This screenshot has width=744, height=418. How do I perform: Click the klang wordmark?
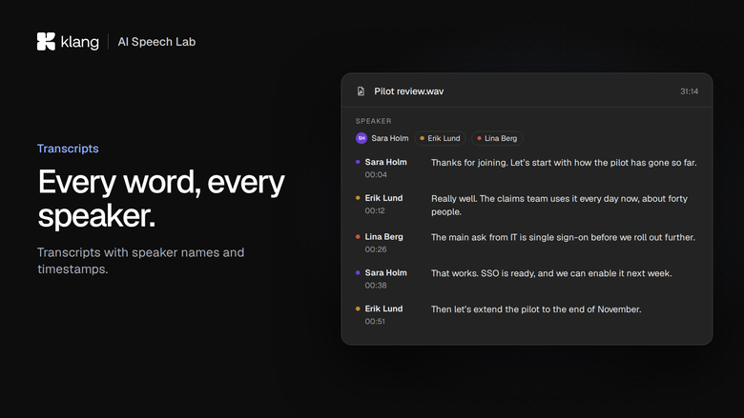pyautogui.click(x=80, y=42)
